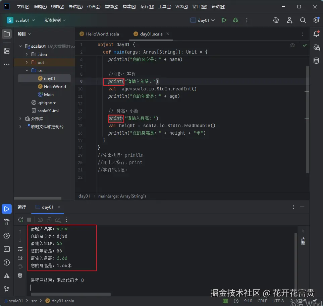Open run panel options ellipsis
Image resolution: width=323 pixels, height=306 pixels.
tap(293, 207)
